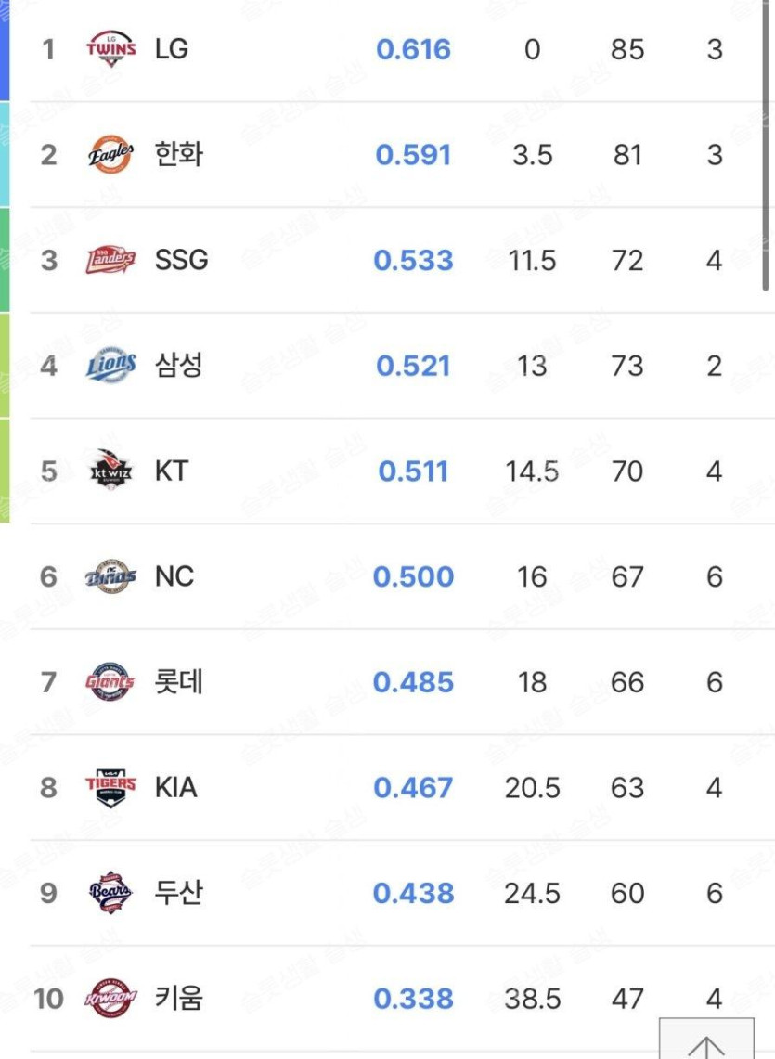Image resolution: width=775 pixels, height=1059 pixels.
Task: Click the SSG team name
Action: pyautogui.click(x=181, y=260)
